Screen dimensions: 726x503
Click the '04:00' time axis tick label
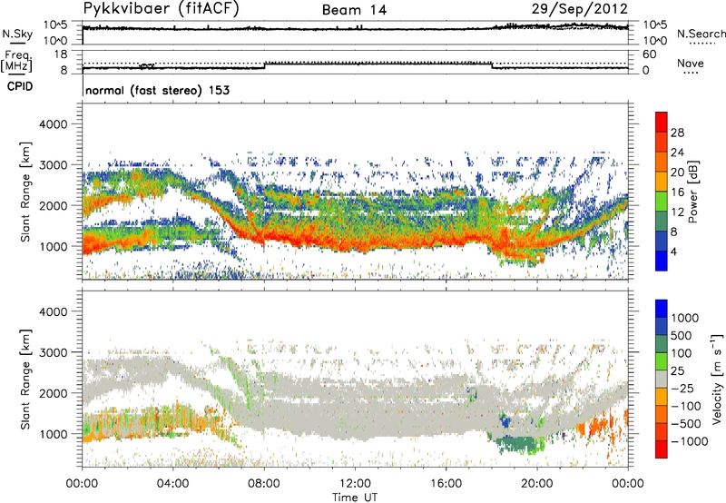[x=173, y=484]
